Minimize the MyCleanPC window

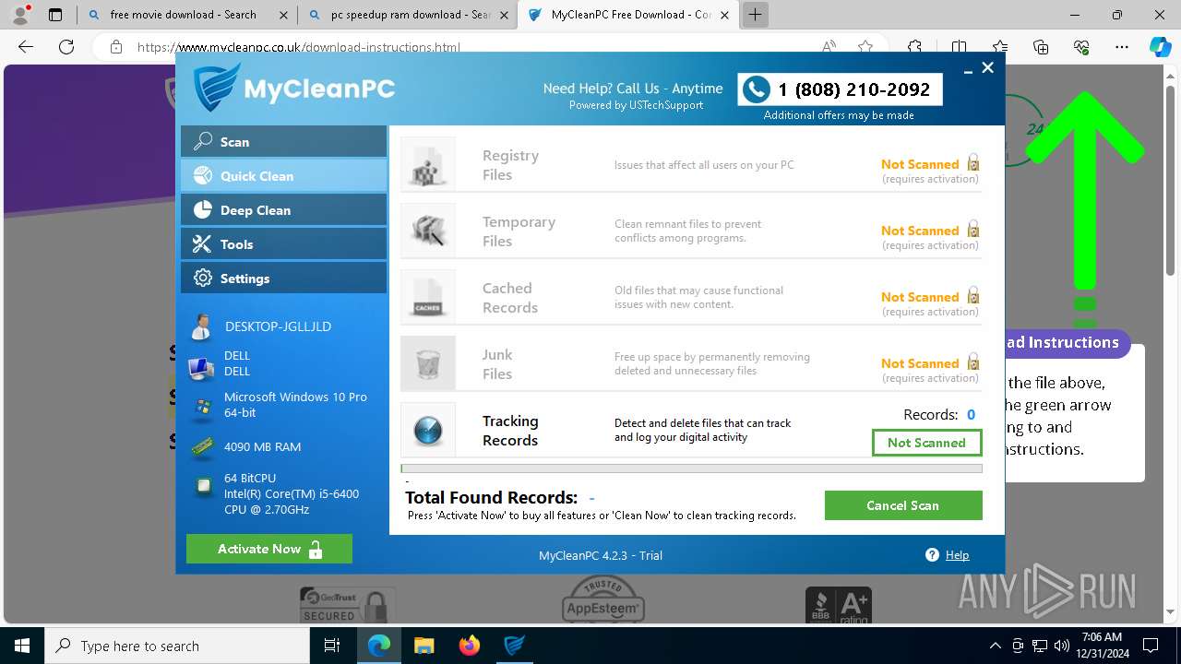coord(968,69)
